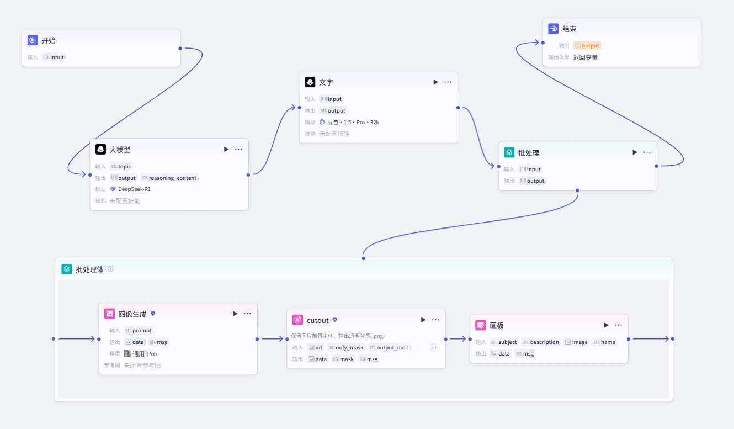Click the DeepSeek-R1 model label
The image size is (734, 429).
click(130, 189)
